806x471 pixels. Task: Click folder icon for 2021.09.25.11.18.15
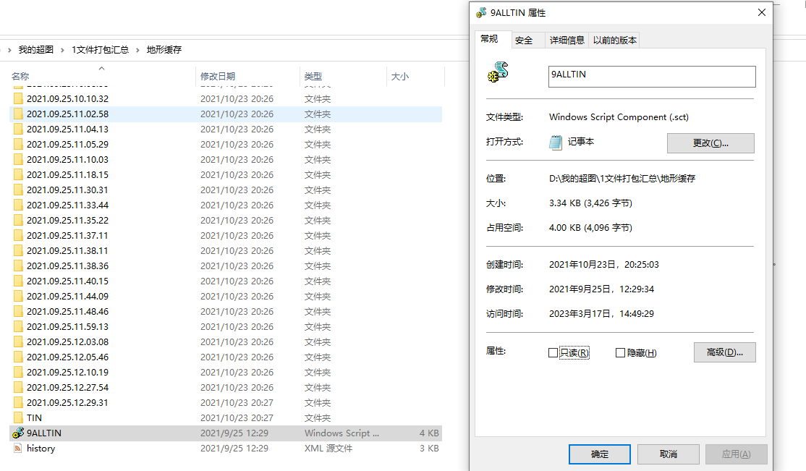coord(18,175)
